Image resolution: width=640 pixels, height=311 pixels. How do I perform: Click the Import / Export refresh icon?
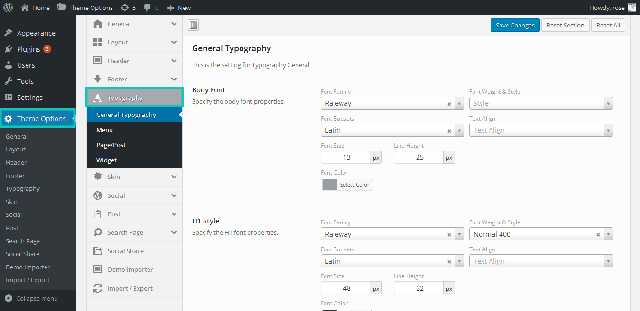click(x=98, y=288)
